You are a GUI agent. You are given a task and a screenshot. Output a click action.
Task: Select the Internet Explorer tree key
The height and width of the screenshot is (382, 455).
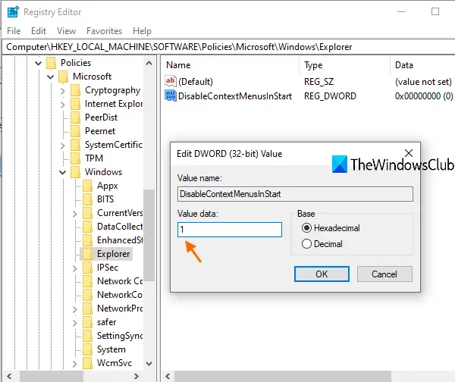pyautogui.click(x=114, y=104)
